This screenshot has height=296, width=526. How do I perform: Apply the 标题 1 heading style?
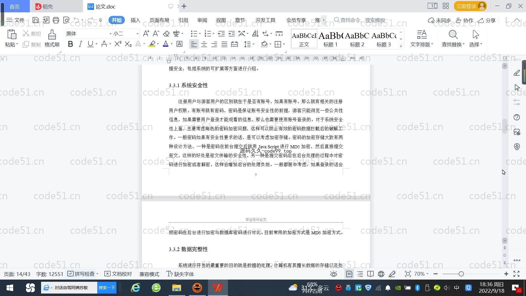coord(330,39)
